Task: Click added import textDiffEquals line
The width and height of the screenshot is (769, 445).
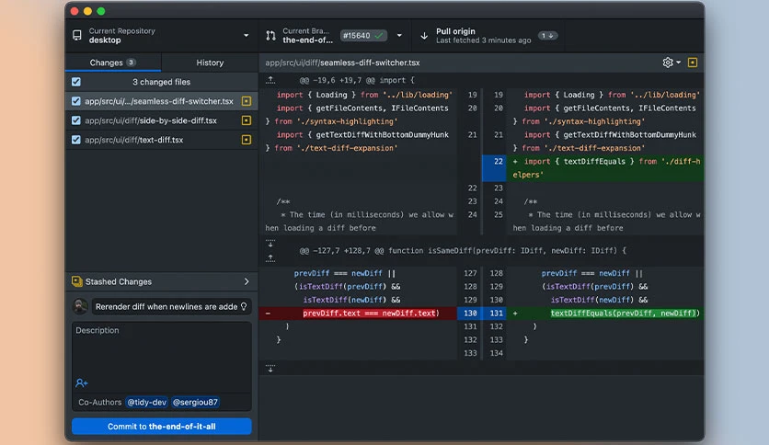Action: coord(605,168)
